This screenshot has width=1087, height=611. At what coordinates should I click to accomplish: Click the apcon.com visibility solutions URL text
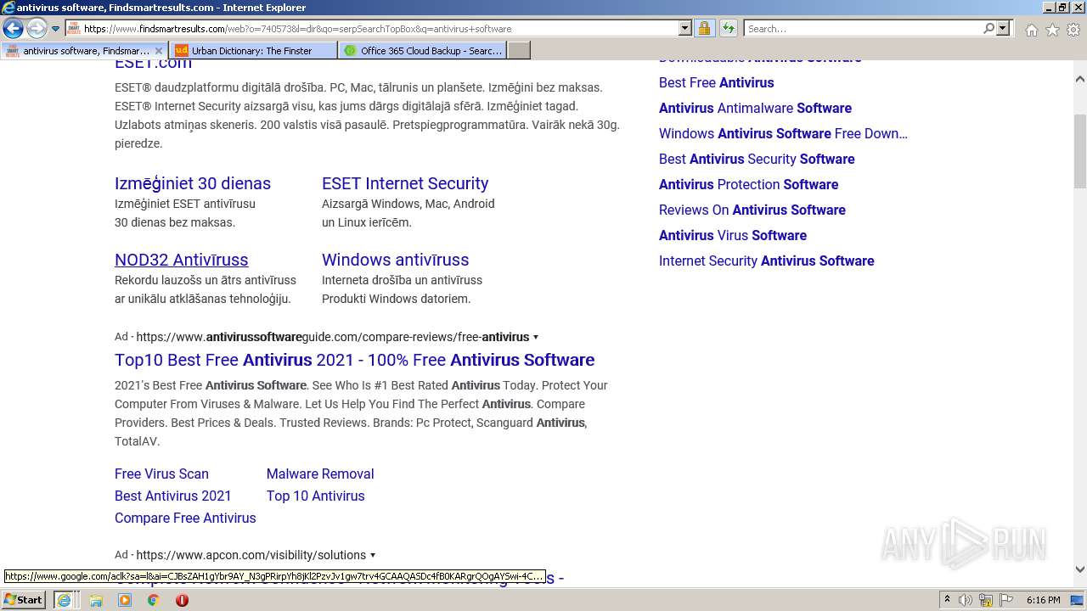(251, 555)
